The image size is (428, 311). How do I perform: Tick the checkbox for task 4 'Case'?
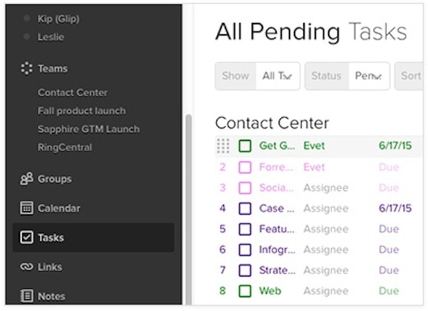pos(245,209)
